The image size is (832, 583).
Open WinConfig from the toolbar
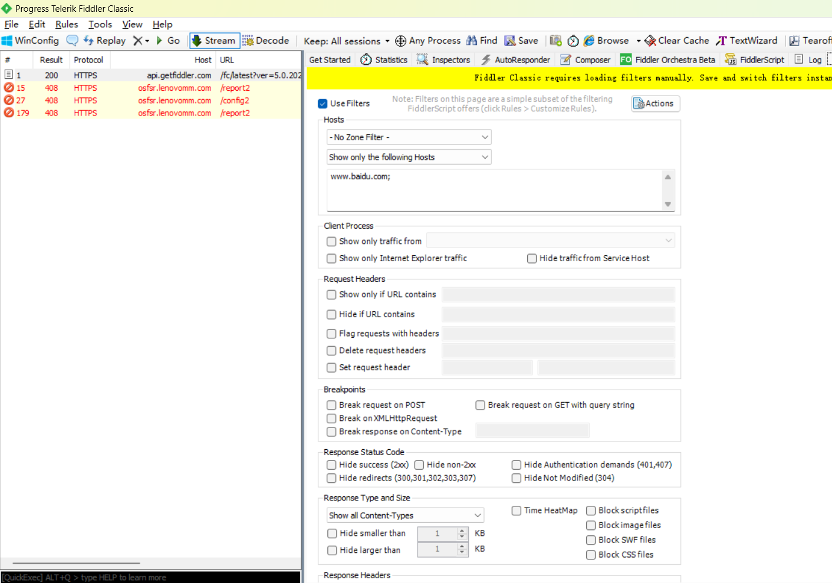(30, 41)
